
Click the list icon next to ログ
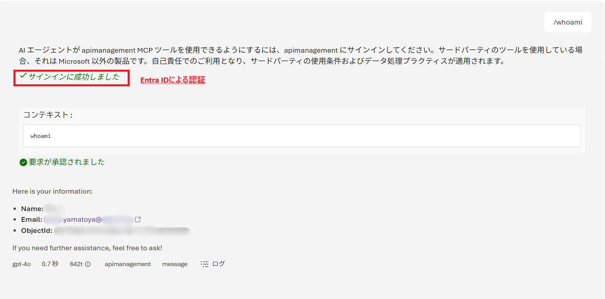[x=205, y=264]
